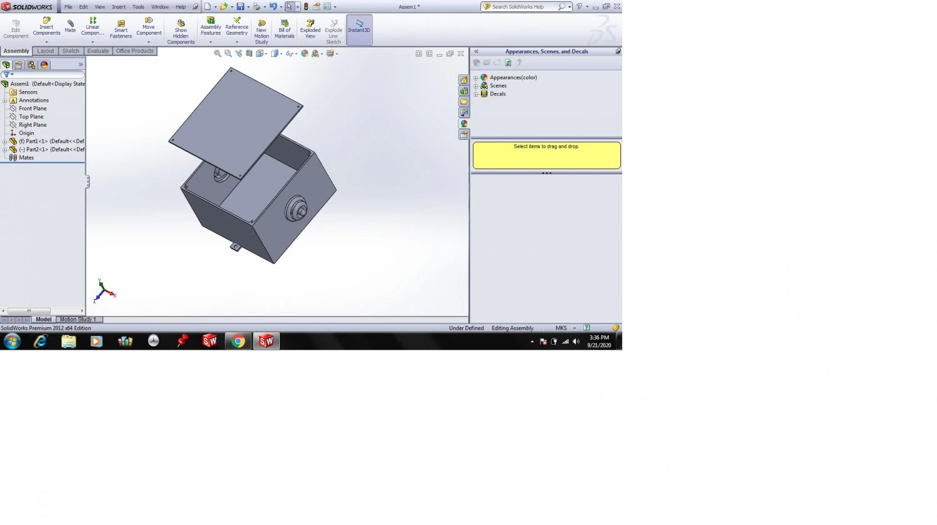Select Top Plane in the feature tree
The height and width of the screenshot is (525, 937).
[31, 117]
